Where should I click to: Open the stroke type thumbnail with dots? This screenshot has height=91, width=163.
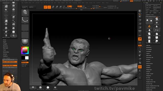[25, 20]
